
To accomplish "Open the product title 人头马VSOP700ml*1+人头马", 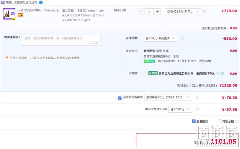I will [39, 10].
